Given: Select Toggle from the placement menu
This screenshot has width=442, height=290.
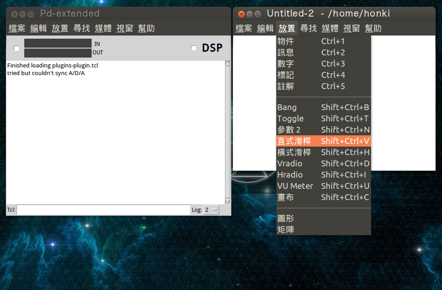Looking at the screenshot, I should (323, 119).
